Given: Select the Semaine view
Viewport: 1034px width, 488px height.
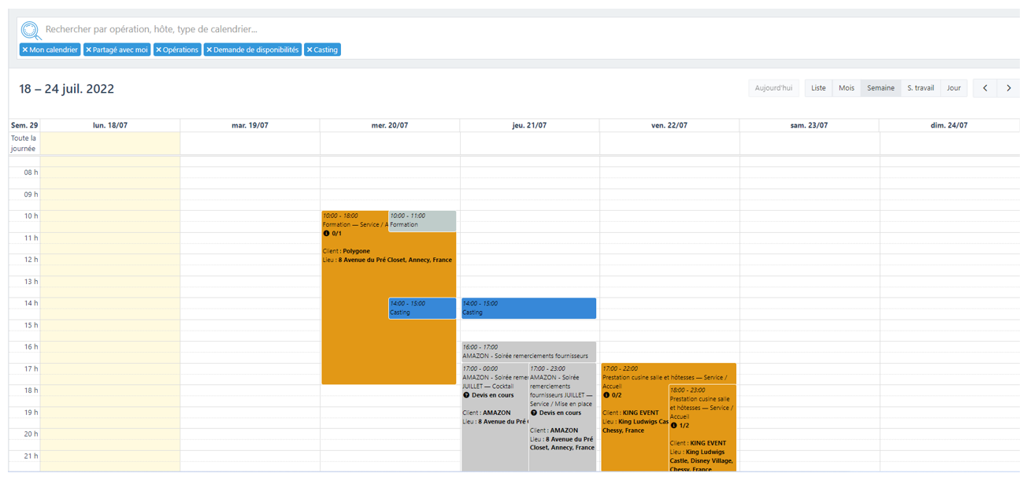Looking at the screenshot, I should 880,88.
